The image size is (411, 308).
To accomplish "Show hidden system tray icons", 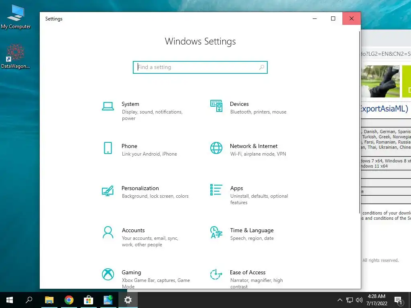I will 340,300.
